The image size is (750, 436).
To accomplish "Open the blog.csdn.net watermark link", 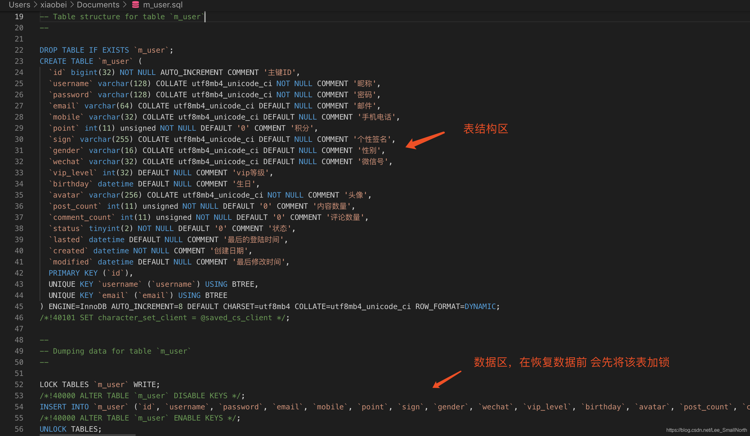I will [706, 430].
